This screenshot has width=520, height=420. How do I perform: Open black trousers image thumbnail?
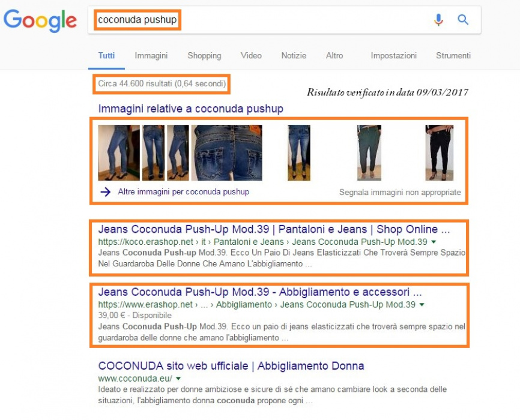click(x=440, y=153)
